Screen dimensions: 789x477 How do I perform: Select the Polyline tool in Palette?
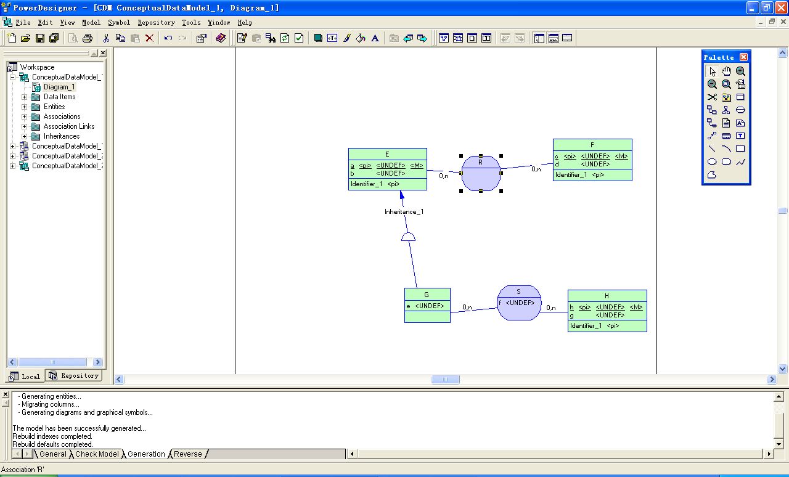[740, 162]
